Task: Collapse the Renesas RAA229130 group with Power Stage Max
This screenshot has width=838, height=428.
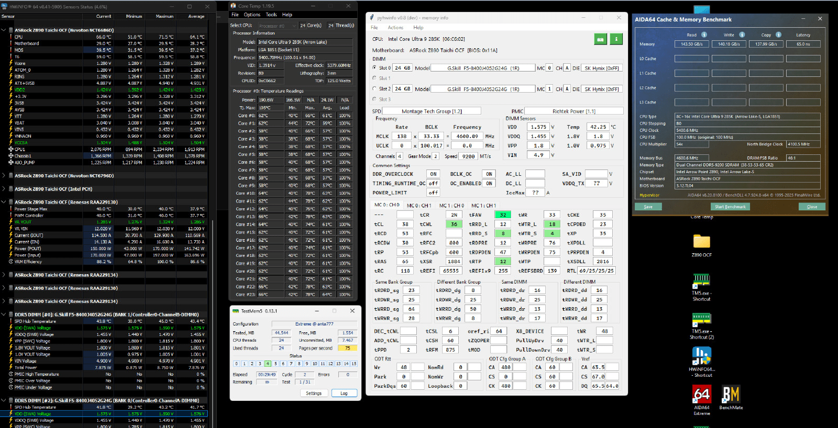Action: (x=4, y=202)
